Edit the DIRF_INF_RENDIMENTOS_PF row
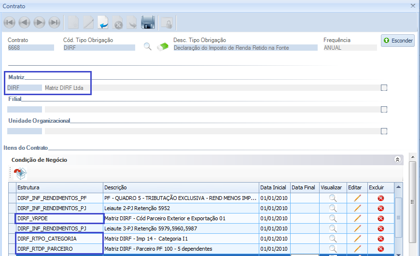420x256 pixels. (357, 198)
